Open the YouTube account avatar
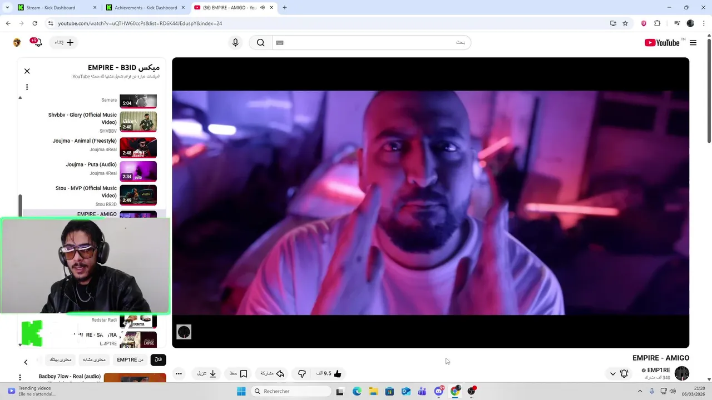 pyautogui.click(x=17, y=43)
